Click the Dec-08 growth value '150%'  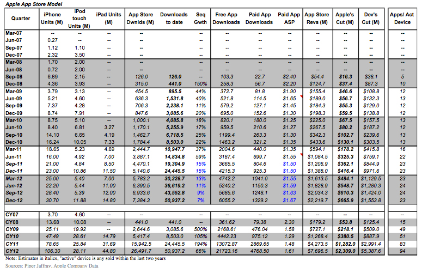click(201, 84)
